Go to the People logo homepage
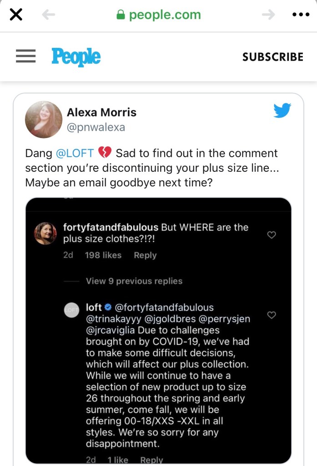The height and width of the screenshot is (466, 317). (x=76, y=57)
